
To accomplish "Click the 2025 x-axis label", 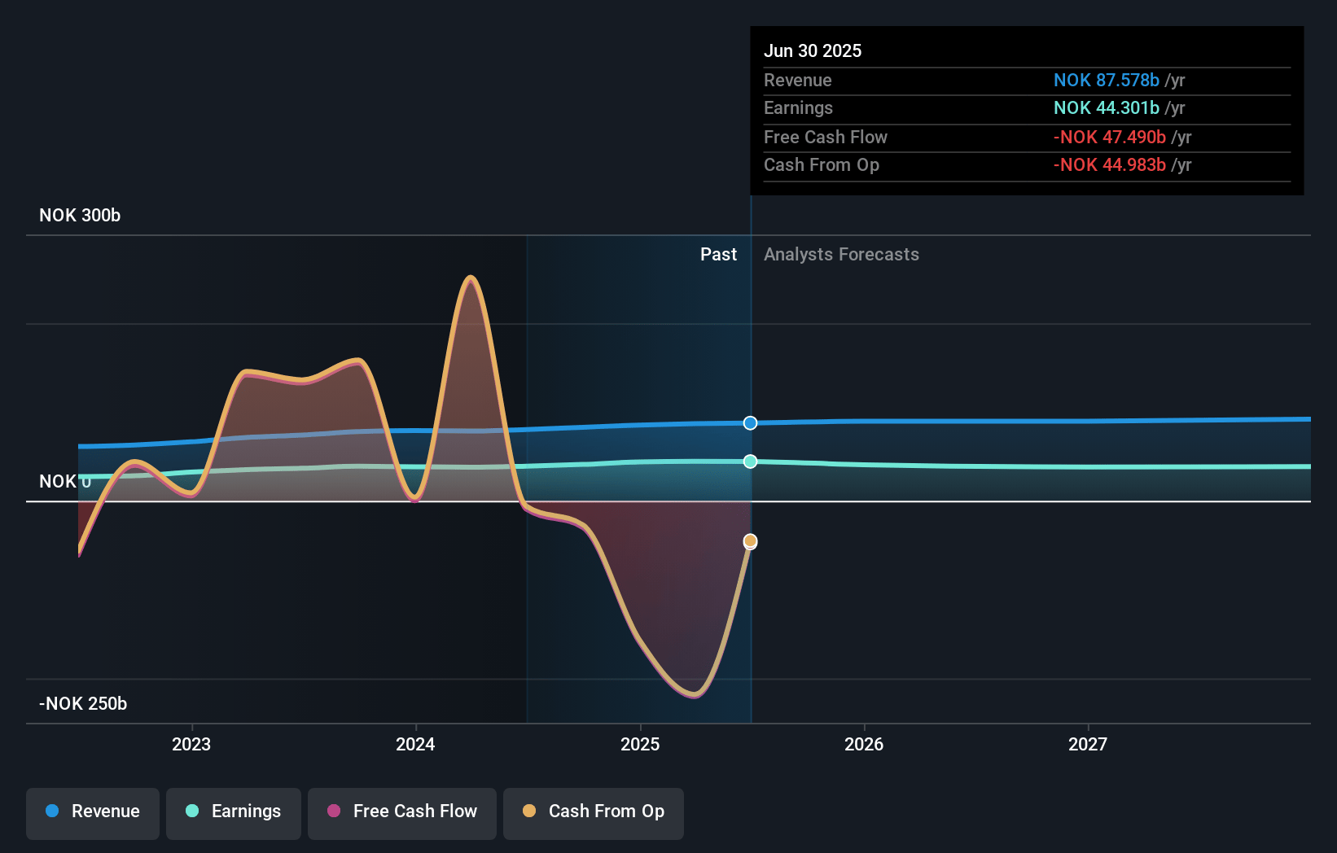I will point(640,744).
